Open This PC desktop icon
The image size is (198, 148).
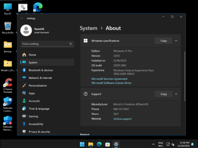[x=8, y=9]
